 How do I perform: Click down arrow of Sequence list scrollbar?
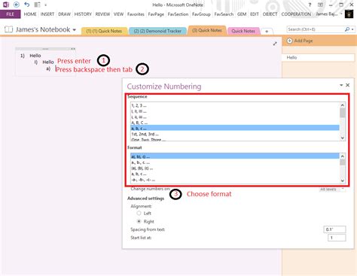click(x=343, y=138)
